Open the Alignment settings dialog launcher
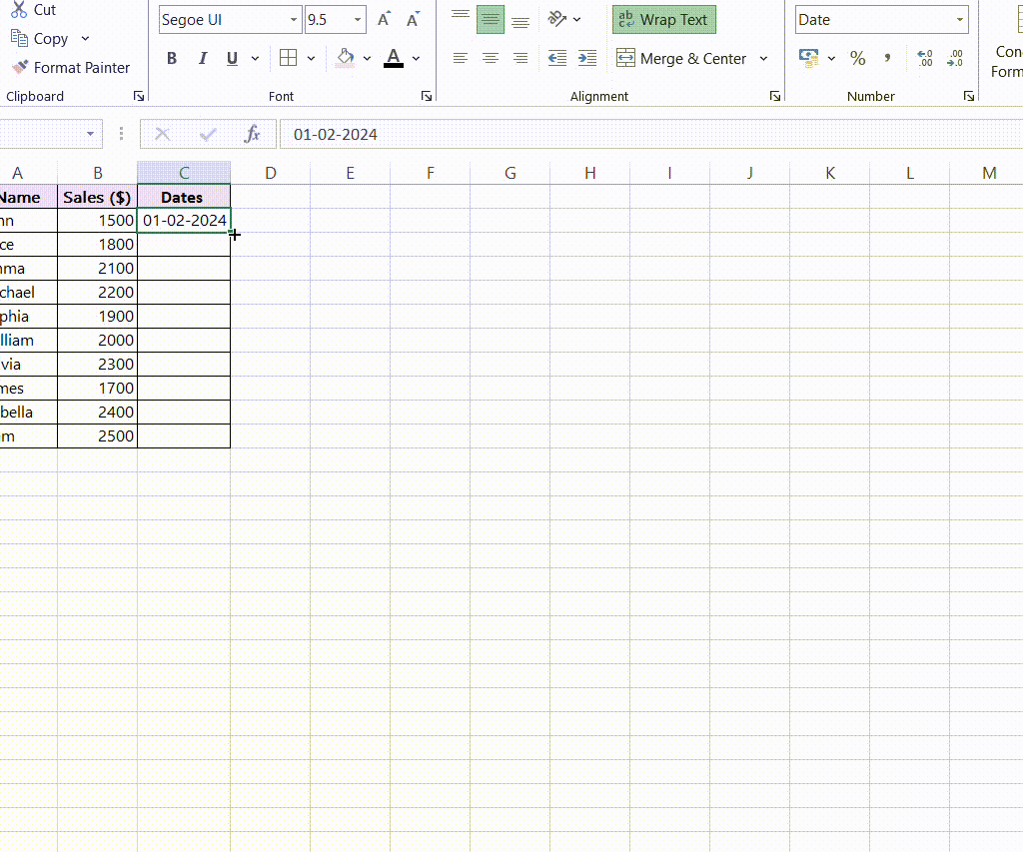 pos(775,97)
